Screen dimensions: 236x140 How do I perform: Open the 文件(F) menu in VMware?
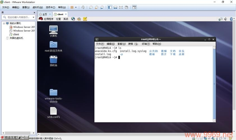pos(6,7)
